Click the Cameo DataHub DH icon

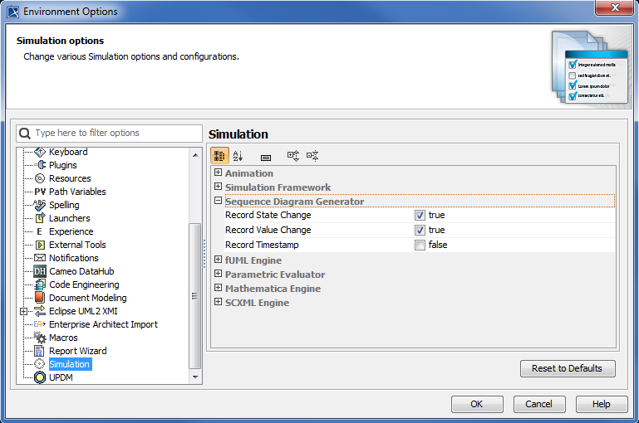40,271
